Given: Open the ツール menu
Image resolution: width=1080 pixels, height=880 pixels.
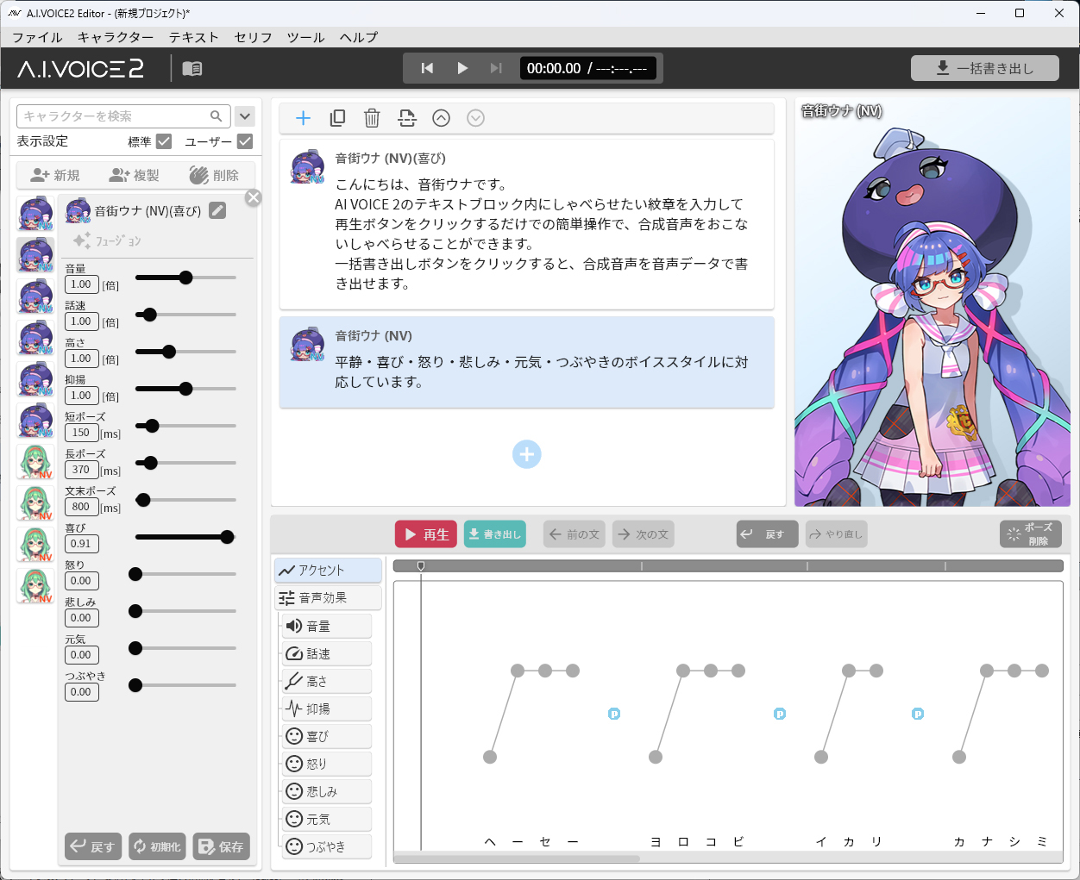Looking at the screenshot, I should (305, 37).
